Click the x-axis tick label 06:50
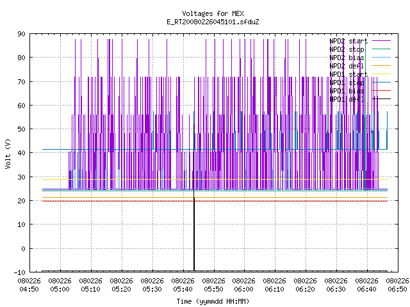Screen dimensions: 410x307 pos(397,289)
